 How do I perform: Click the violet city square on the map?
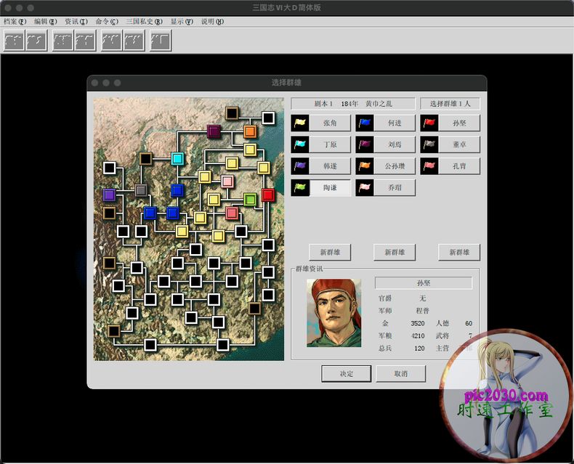(109, 195)
